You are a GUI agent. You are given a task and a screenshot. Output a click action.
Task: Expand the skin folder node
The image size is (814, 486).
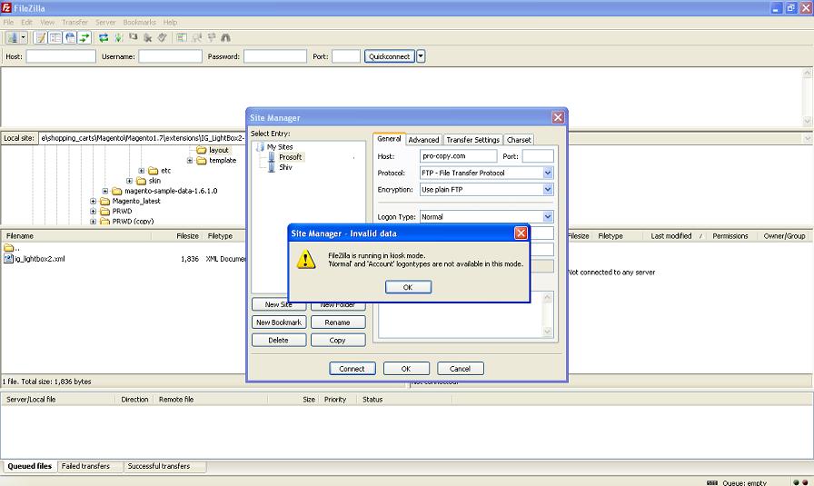(129, 181)
